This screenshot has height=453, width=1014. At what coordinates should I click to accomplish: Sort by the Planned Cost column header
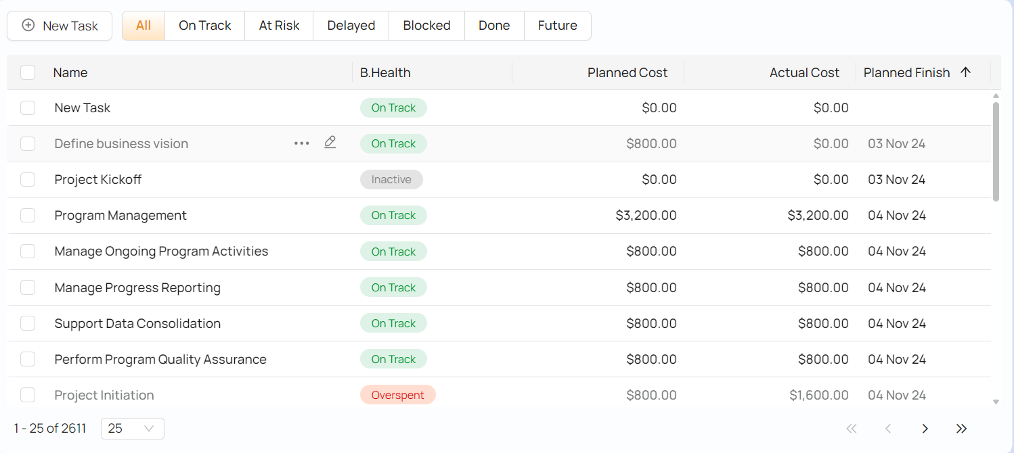coord(627,73)
